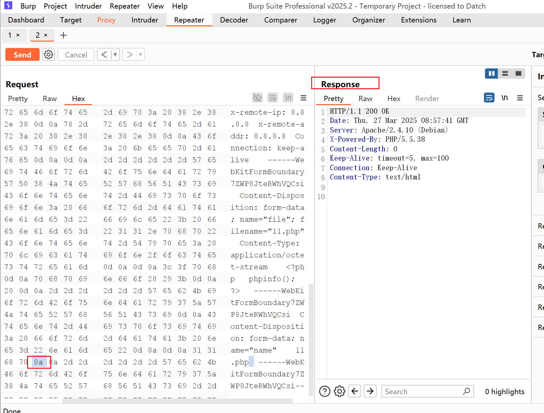Click the Request hex horizontal scrollbar
This screenshot has width=544, height=413.
click(177, 401)
